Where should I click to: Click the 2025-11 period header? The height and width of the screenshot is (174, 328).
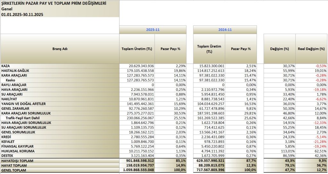[x=153, y=30]
